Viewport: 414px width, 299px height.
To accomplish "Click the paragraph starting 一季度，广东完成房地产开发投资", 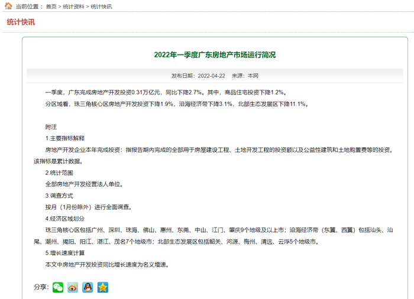I will click(166, 92).
